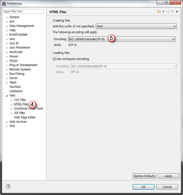Select the JSP Files label

(19, 113)
